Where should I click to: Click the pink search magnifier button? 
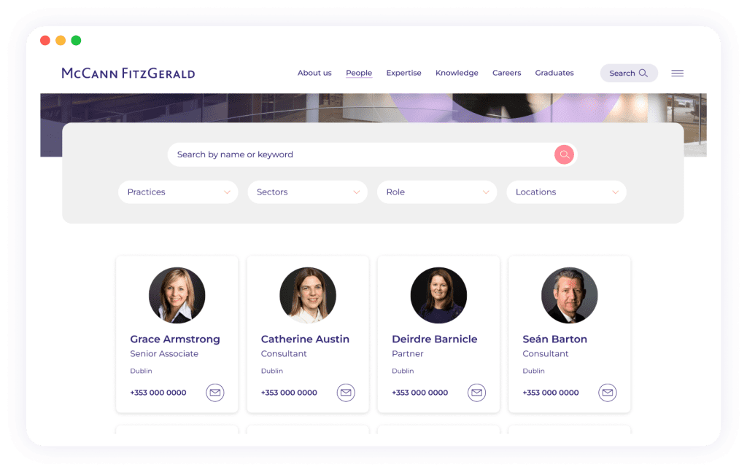click(564, 154)
